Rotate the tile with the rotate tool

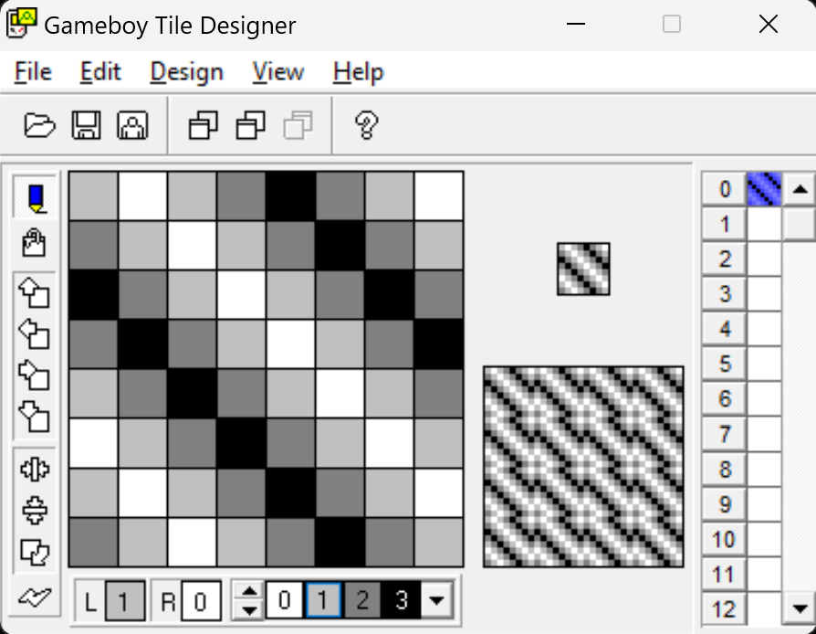click(x=35, y=552)
